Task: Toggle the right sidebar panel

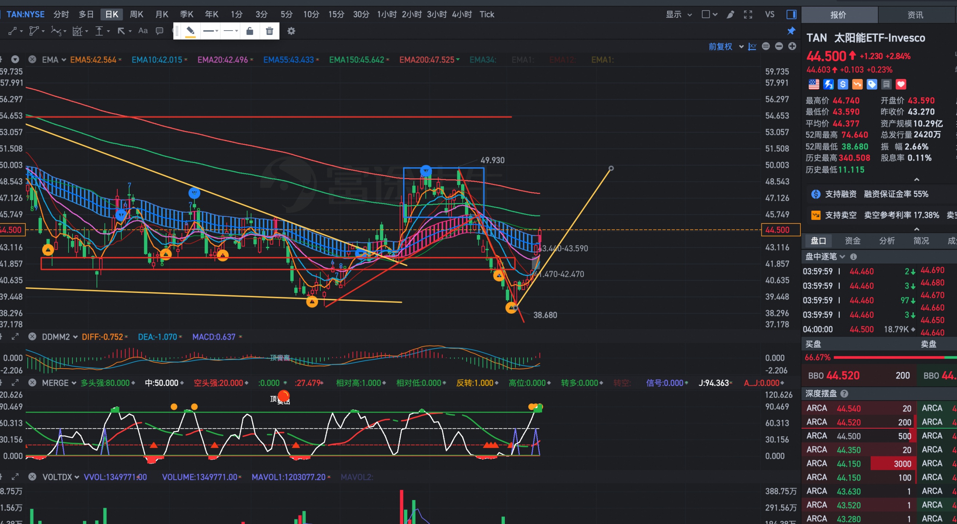Action: [x=791, y=15]
